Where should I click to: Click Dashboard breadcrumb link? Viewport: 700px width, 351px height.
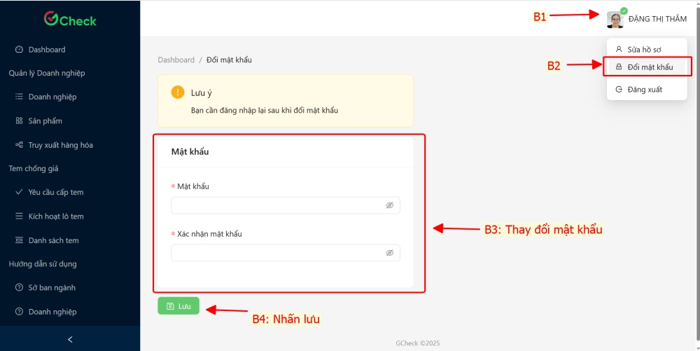pyautogui.click(x=176, y=60)
